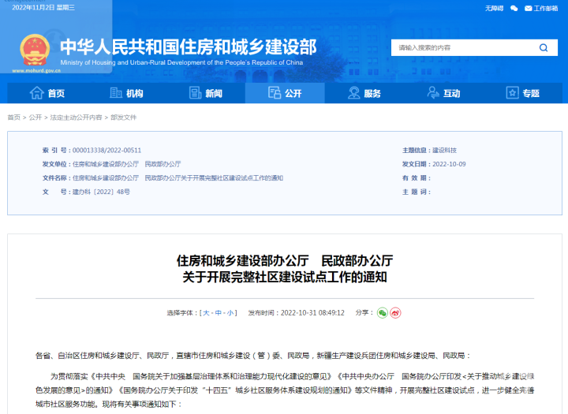Share article via green WeChat icon

(382, 313)
